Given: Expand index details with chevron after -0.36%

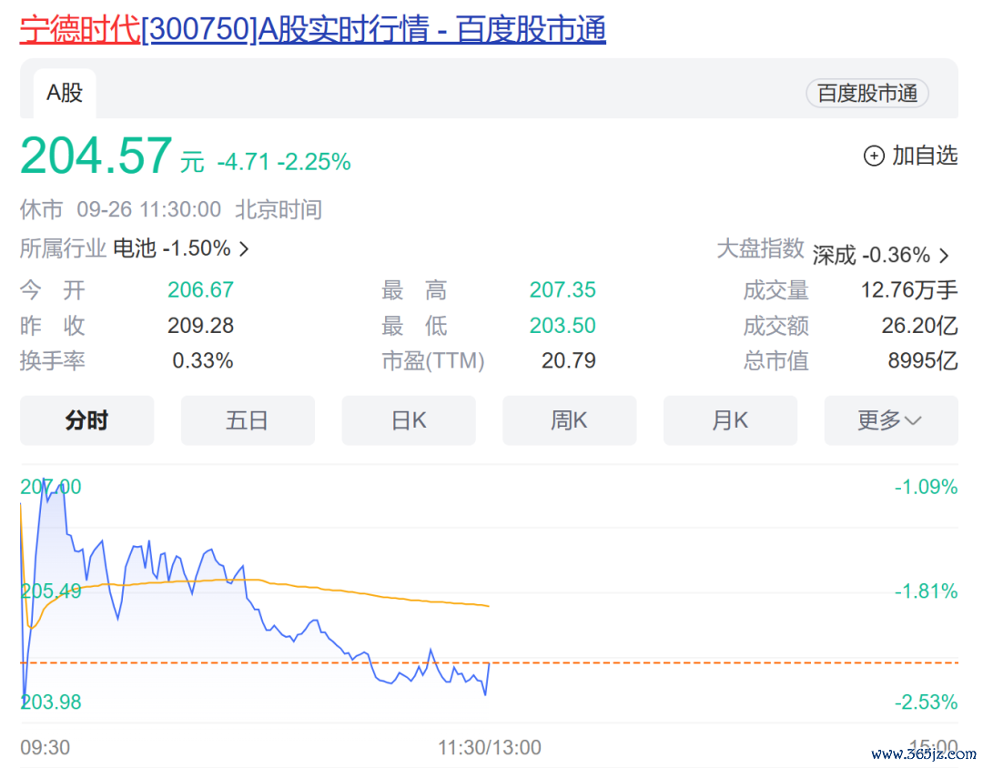Looking at the screenshot, I should pyautogui.click(x=944, y=255).
